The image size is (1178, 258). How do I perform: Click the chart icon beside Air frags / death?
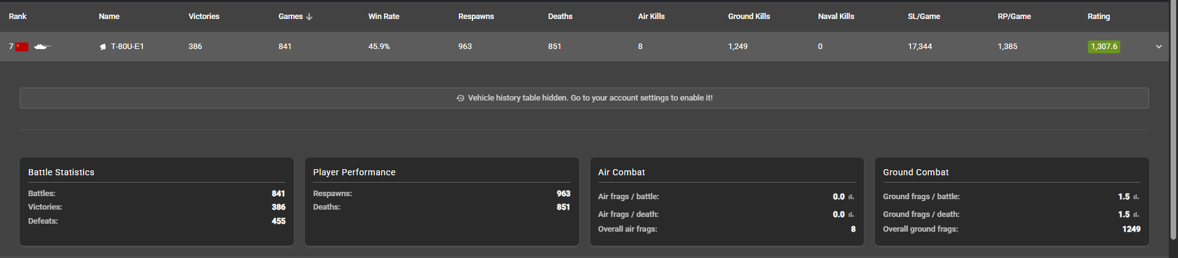851,214
